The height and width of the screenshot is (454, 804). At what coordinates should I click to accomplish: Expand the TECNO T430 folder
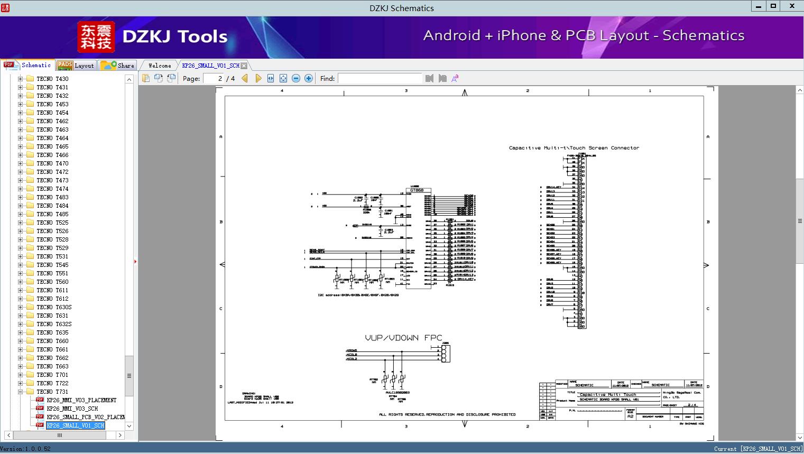tap(21, 79)
